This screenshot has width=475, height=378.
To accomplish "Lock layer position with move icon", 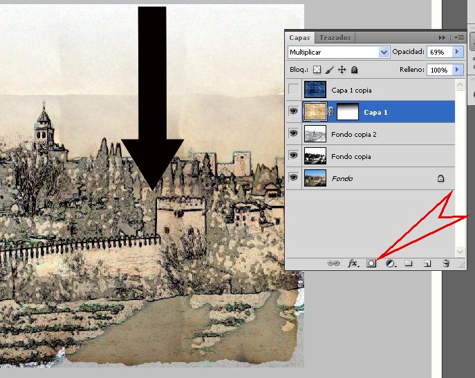I will (342, 70).
